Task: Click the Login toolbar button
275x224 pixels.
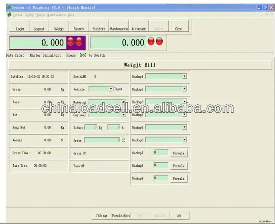Action: coord(20,28)
